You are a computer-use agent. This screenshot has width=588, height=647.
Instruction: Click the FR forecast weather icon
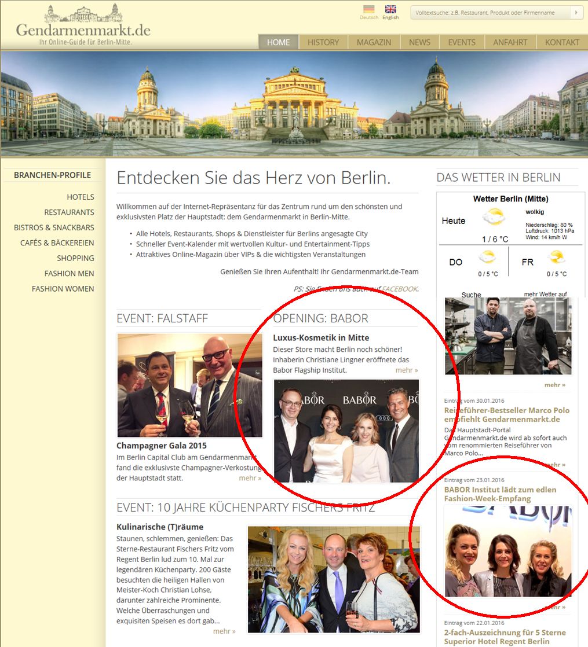pyautogui.click(x=556, y=257)
